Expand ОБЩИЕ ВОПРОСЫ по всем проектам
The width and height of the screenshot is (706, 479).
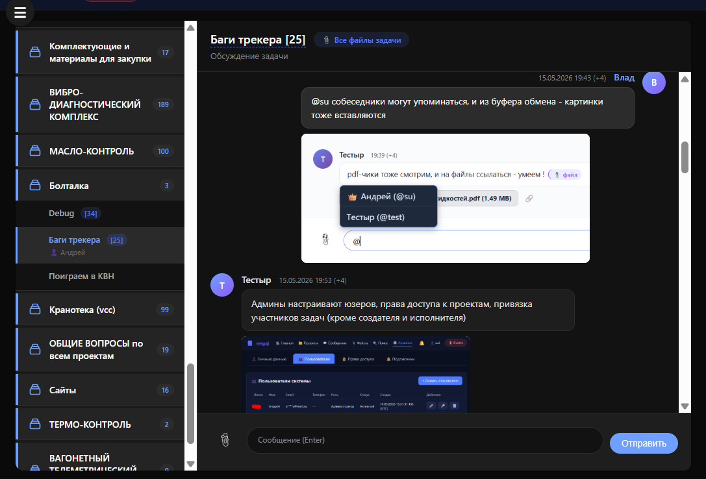pos(101,349)
